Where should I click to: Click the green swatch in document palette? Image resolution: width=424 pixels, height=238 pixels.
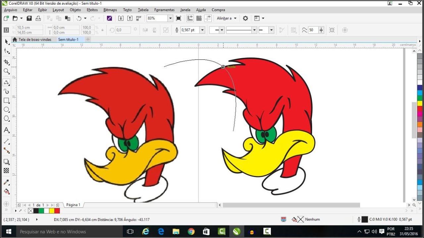(41, 211)
